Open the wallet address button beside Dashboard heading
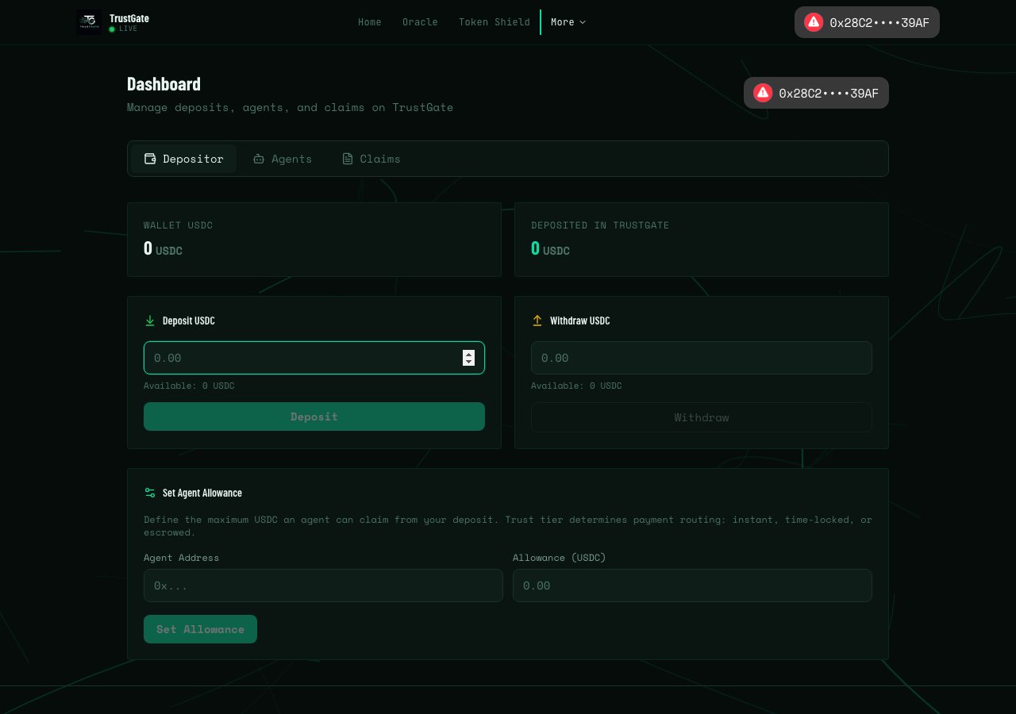The height and width of the screenshot is (714, 1016). (816, 93)
